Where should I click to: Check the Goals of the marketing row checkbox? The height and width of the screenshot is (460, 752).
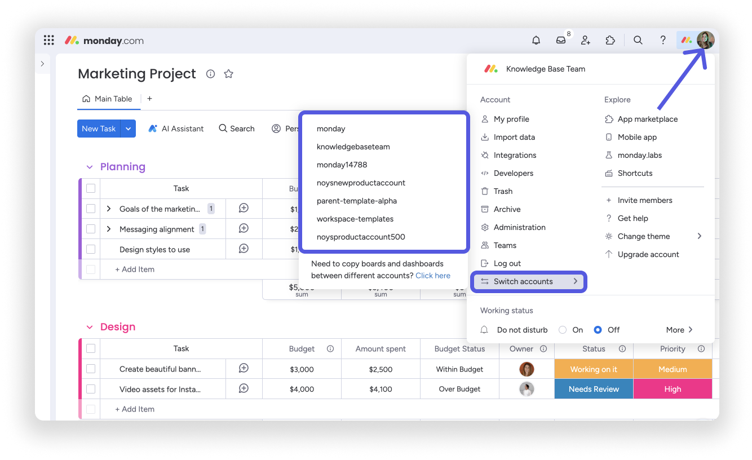pyautogui.click(x=91, y=209)
